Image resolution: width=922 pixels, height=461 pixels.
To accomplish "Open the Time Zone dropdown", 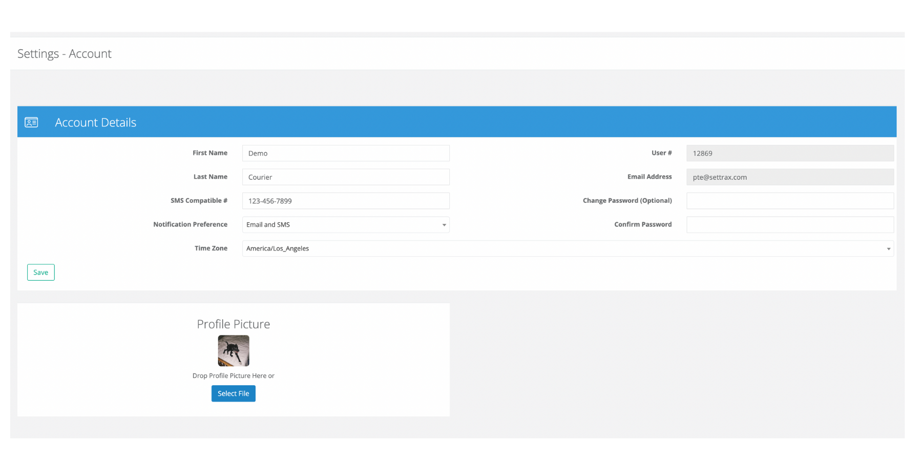I will click(x=568, y=248).
